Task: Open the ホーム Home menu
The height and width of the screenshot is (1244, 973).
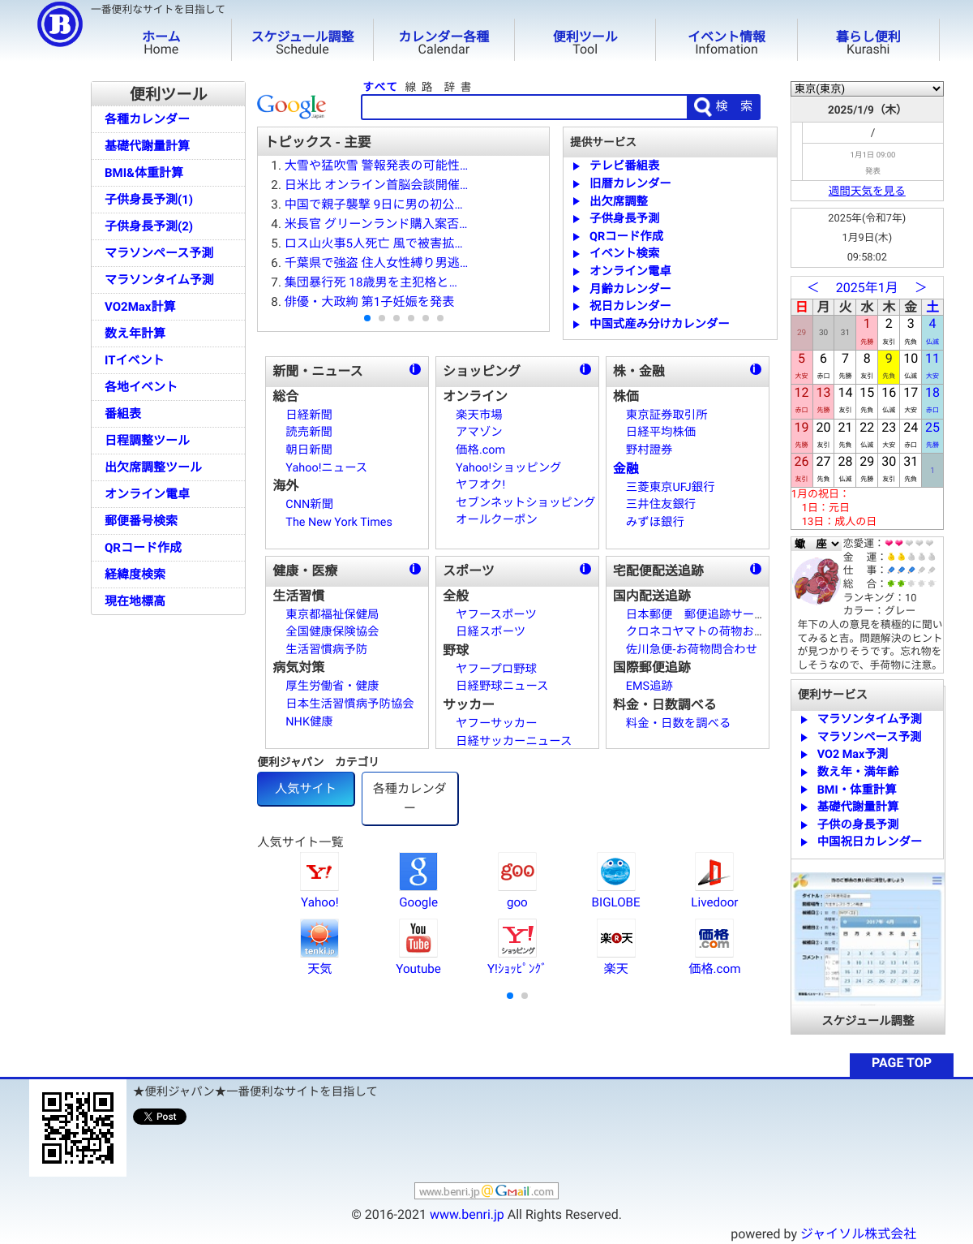Action: pyautogui.click(x=161, y=42)
